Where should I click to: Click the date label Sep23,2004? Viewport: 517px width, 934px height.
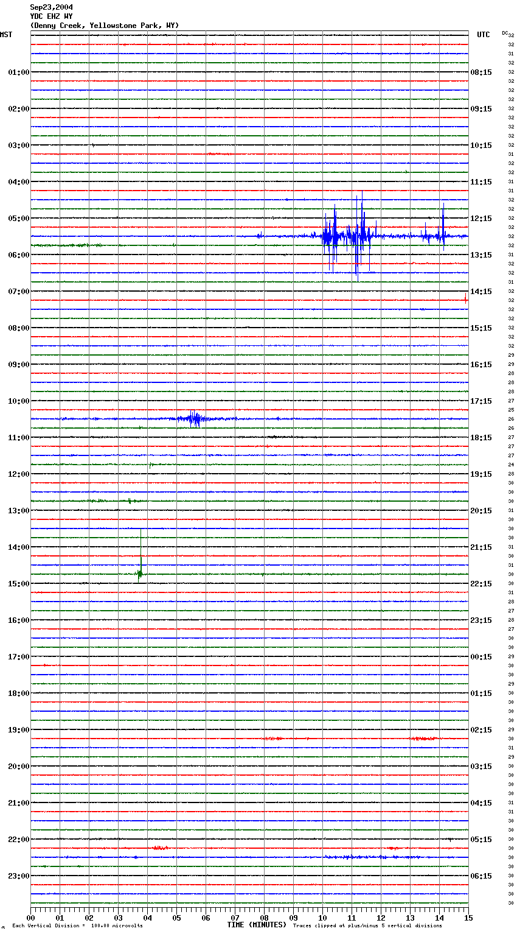pyautogui.click(x=51, y=7)
